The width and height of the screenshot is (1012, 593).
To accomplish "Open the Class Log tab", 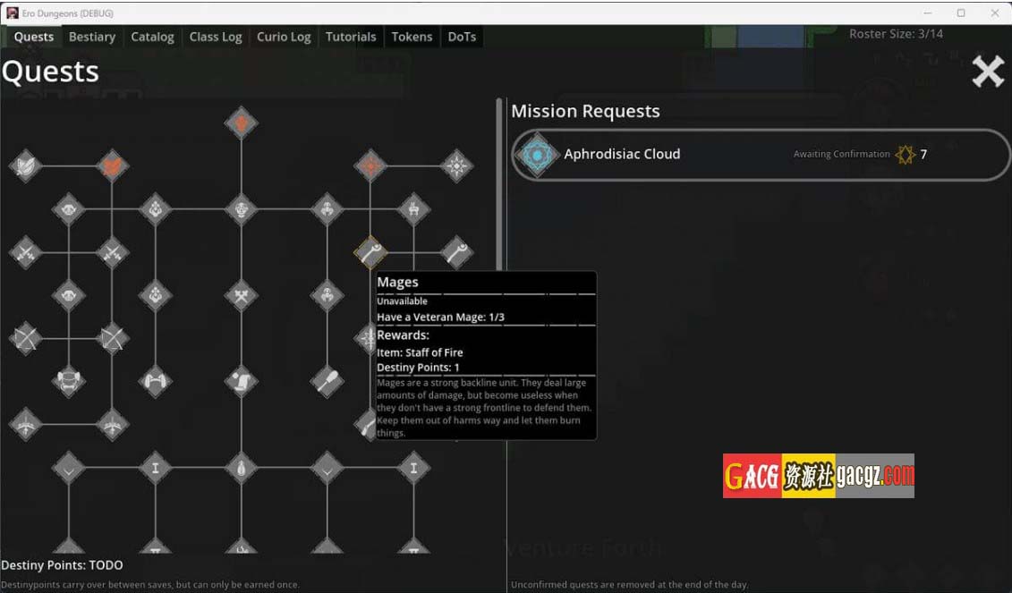I will (216, 37).
